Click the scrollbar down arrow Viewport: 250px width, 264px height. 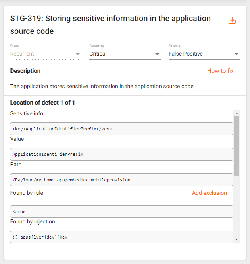pos(237,239)
